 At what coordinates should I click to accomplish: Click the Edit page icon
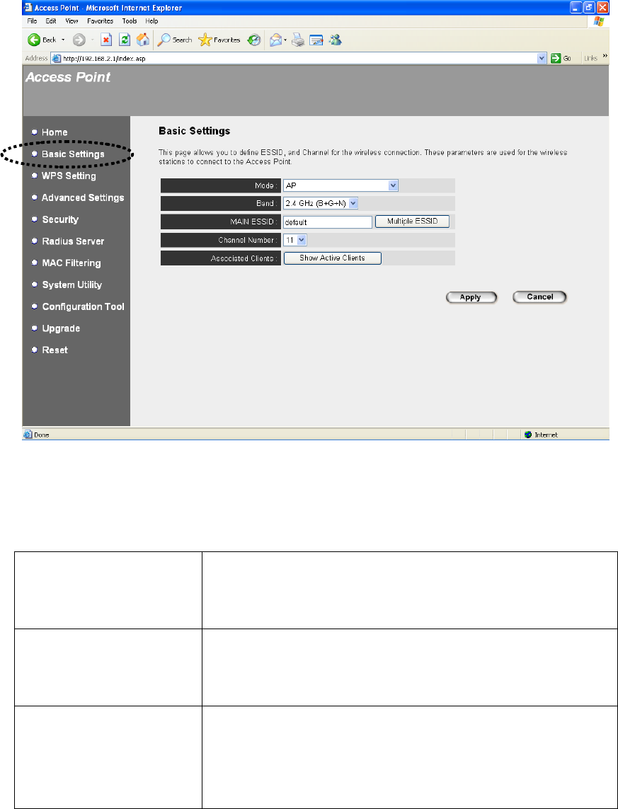[x=316, y=40]
